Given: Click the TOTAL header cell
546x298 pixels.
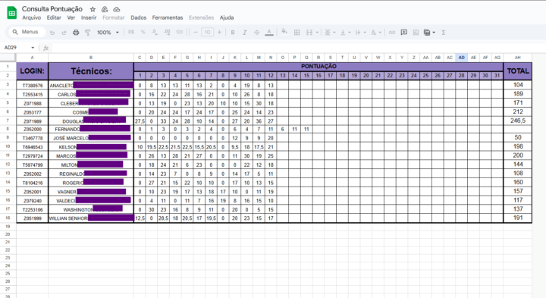Looking at the screenshot, I should pos(518,71).
